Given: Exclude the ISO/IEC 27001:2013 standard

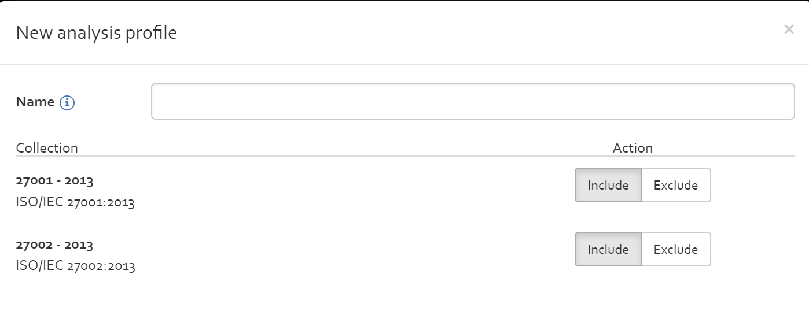Looking at the screenshot, I should click(x=676, y=185).
